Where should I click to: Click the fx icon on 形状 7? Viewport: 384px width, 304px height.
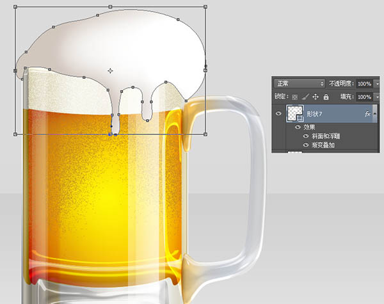[x=367, y=114]
